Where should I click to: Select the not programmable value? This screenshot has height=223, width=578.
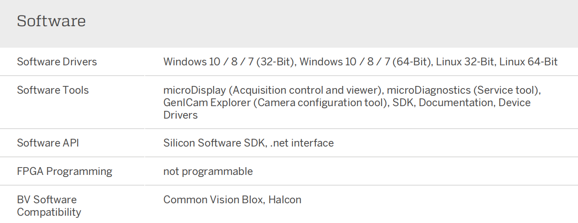tap(208, 171)
